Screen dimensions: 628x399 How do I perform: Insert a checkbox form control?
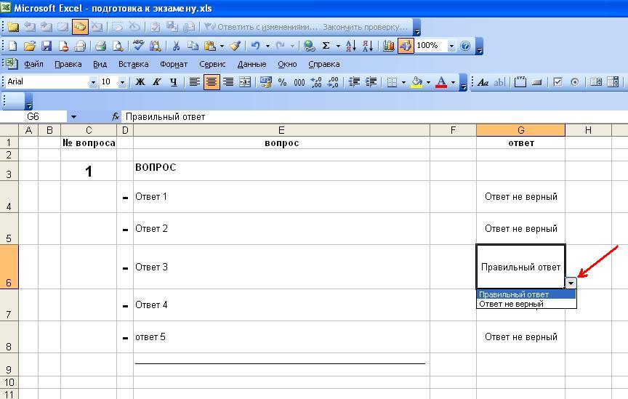[x=558, y=82]
